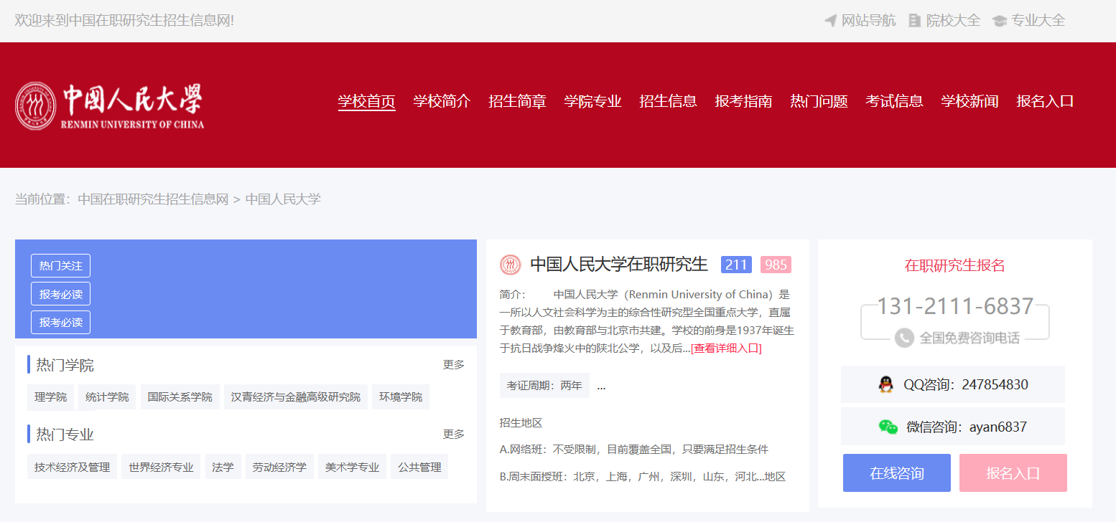Click the phone number 131-2111-6837
Screen dimensions: 1116x522
[x=955, y=307]
